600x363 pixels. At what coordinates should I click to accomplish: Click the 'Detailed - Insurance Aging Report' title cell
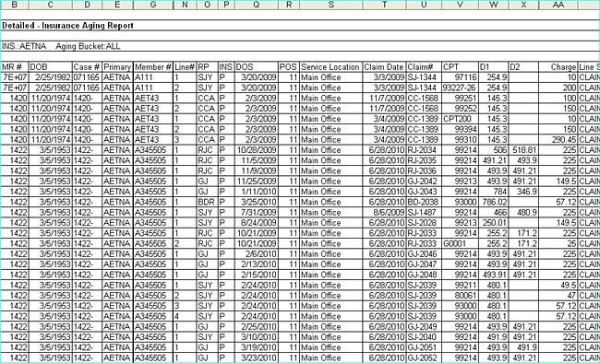click(67, 26)
